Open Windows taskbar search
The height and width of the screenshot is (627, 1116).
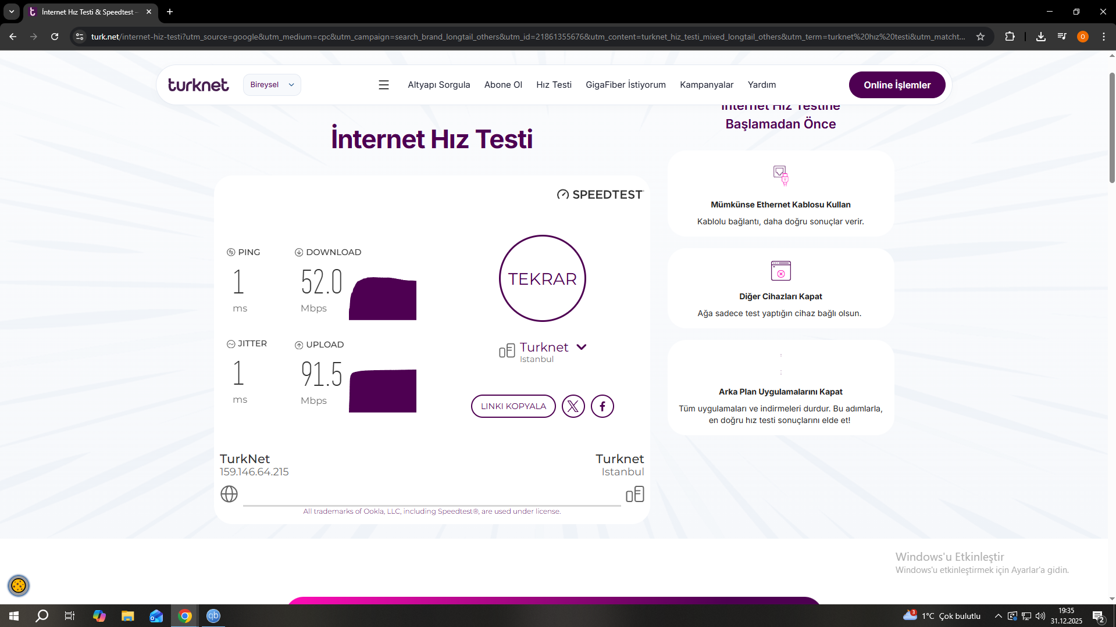tap(42, 616)
